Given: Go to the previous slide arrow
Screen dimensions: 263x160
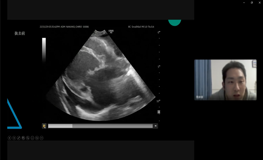Looking at the screenshot, I should [9, 138].
